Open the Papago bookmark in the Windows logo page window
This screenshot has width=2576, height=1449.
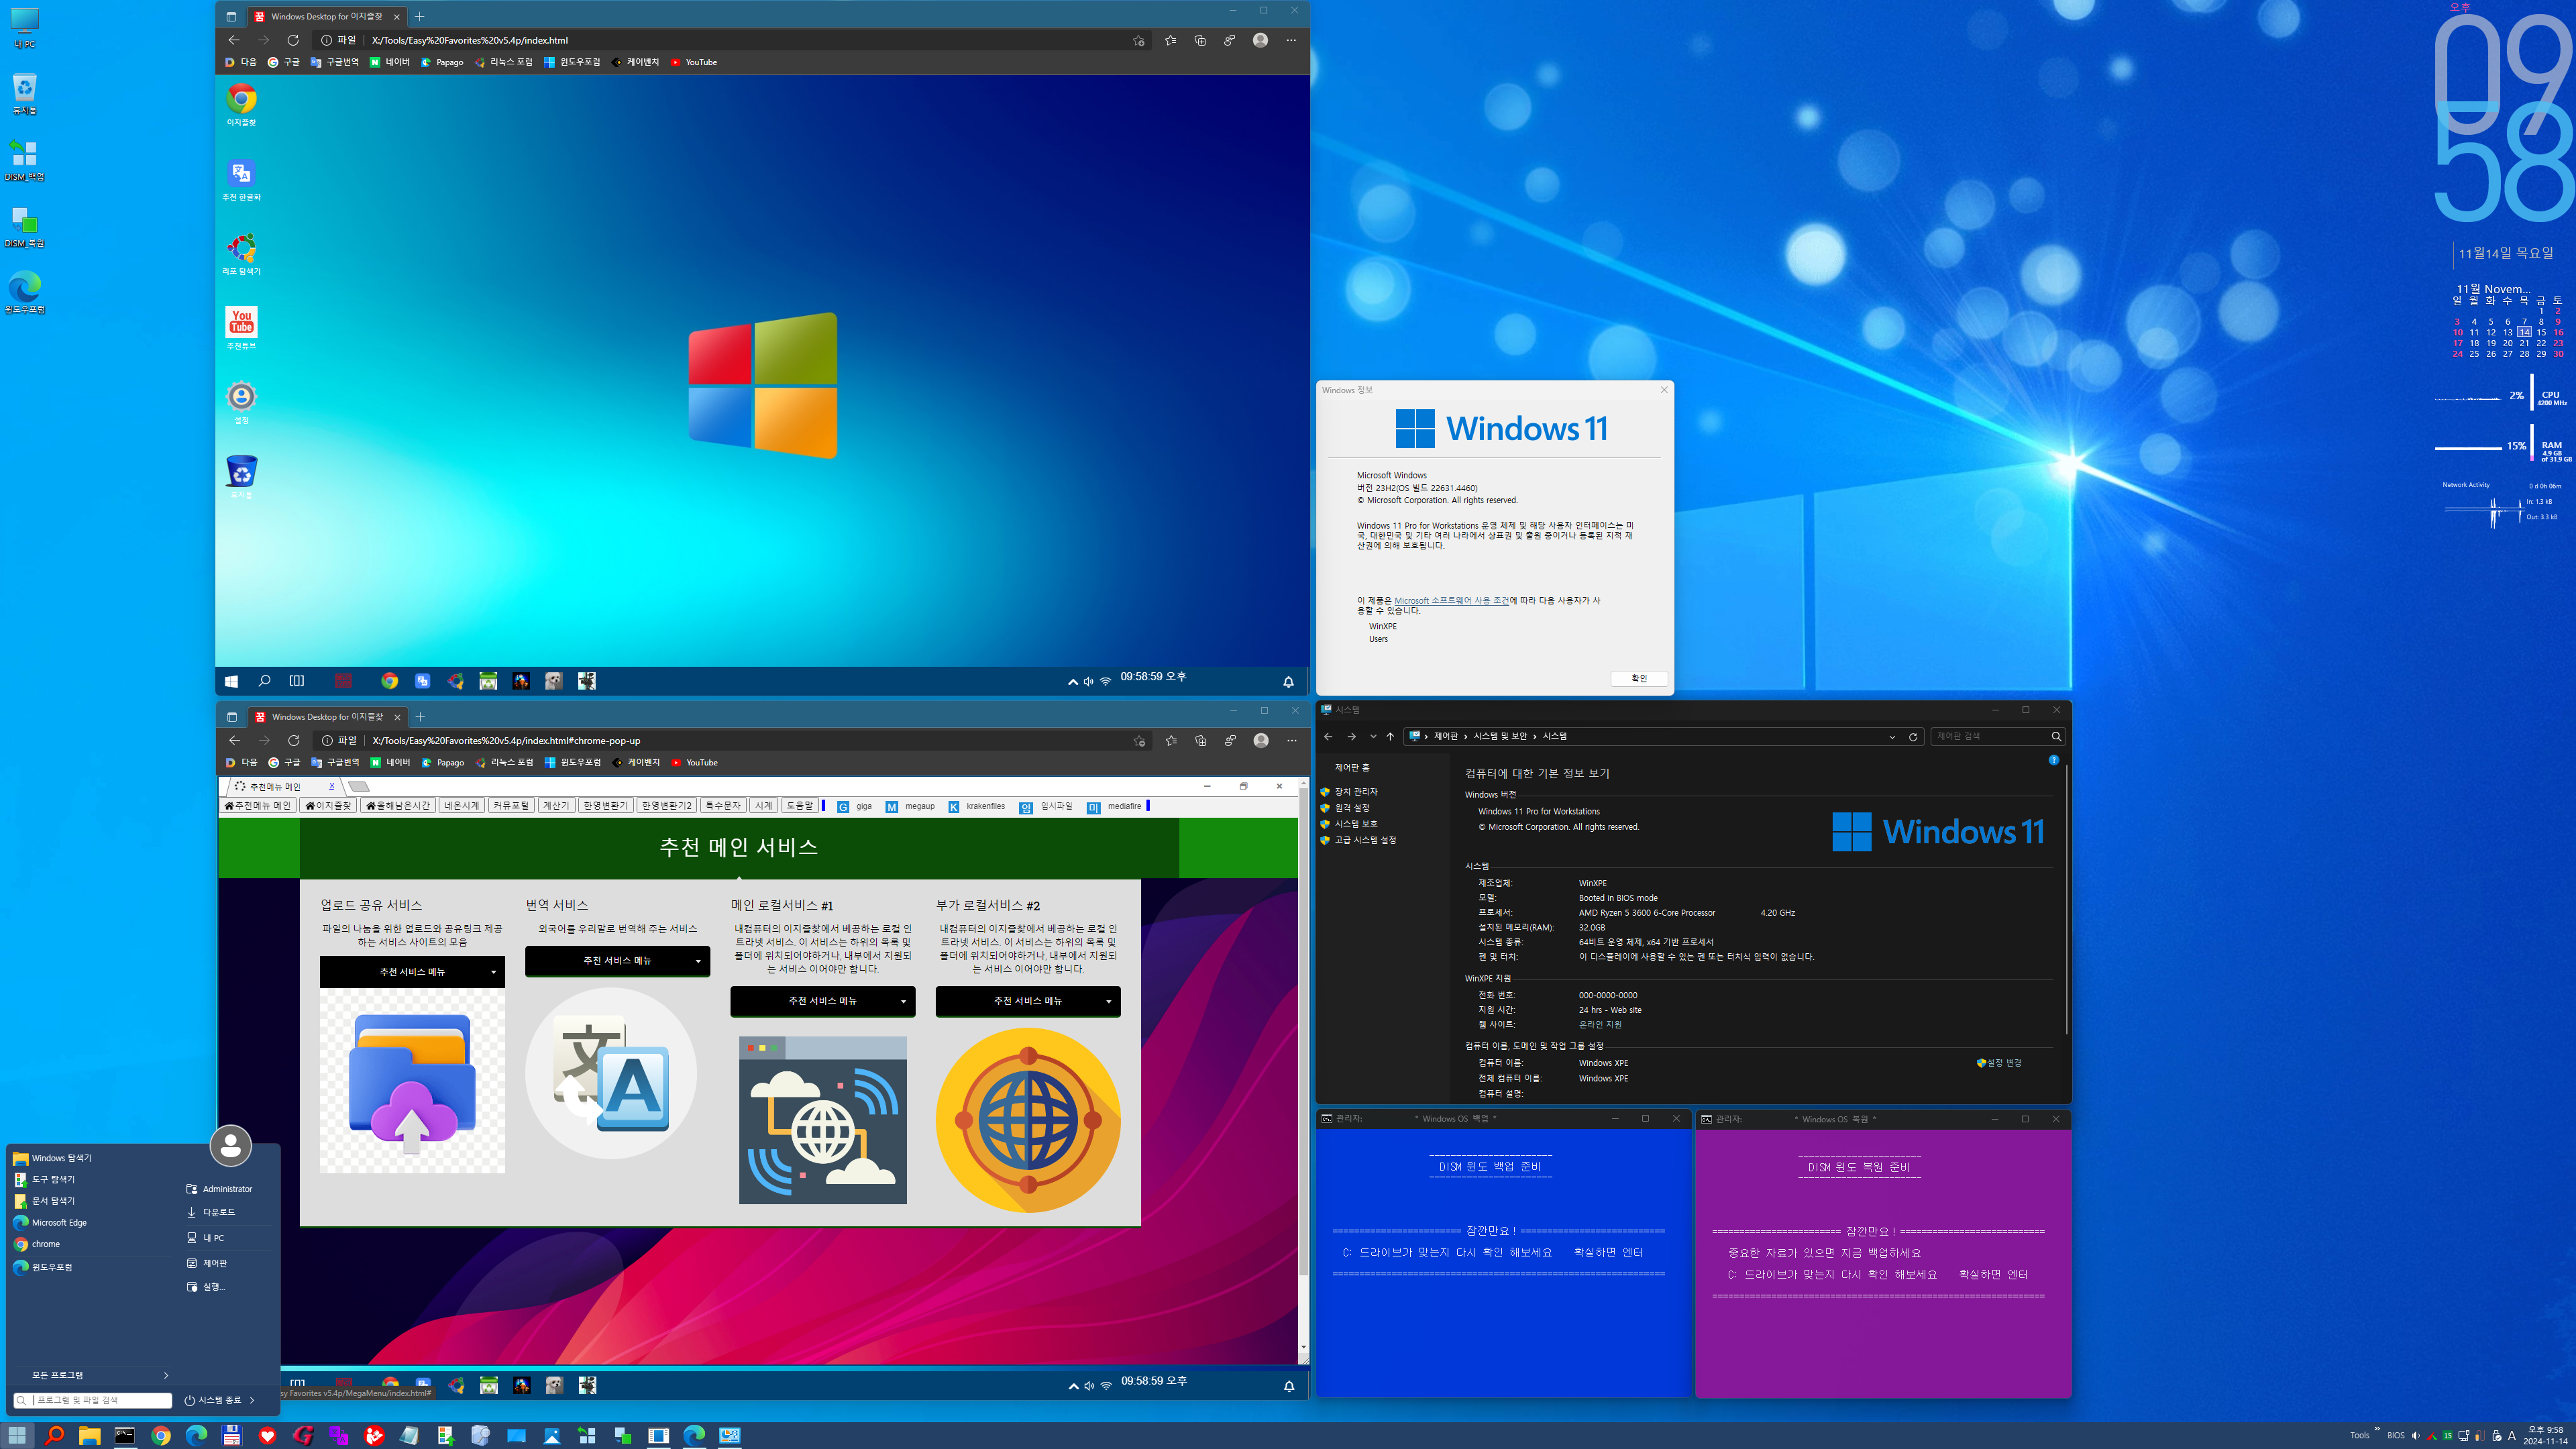(441, 62)
